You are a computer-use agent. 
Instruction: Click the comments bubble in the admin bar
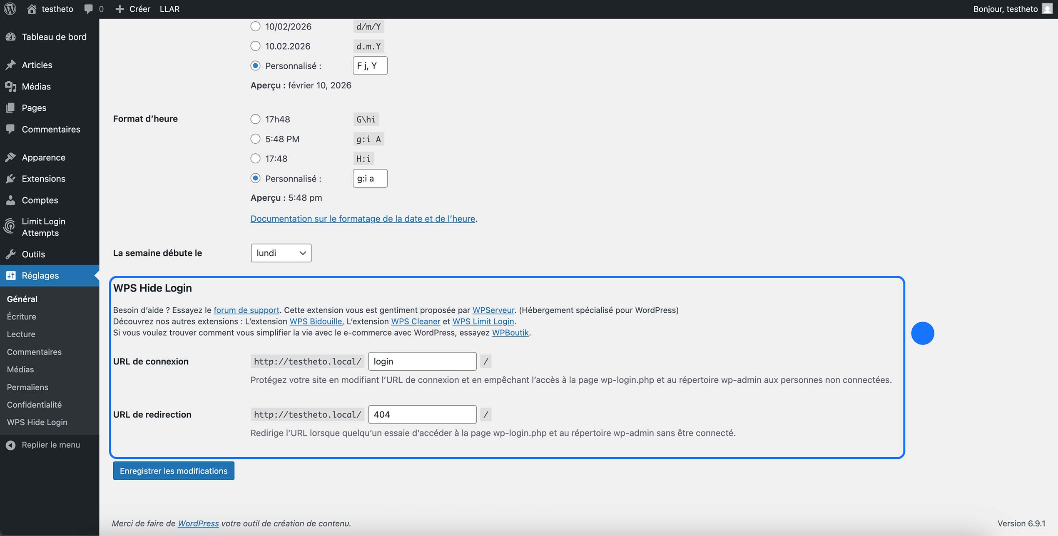(x=88, y=9)
